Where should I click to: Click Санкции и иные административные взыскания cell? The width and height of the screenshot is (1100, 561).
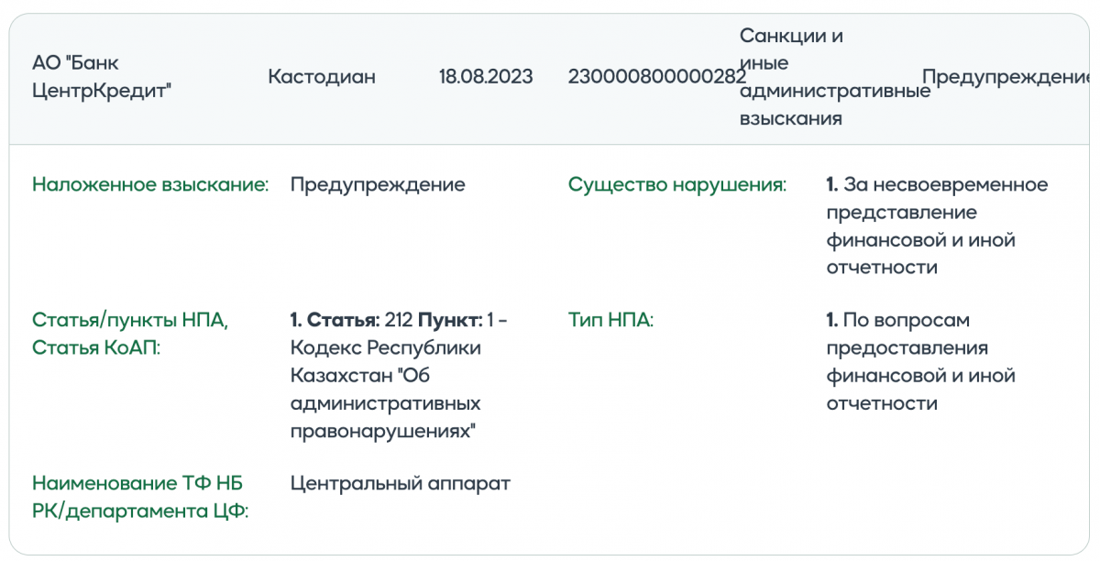click(x=829, y=77)
